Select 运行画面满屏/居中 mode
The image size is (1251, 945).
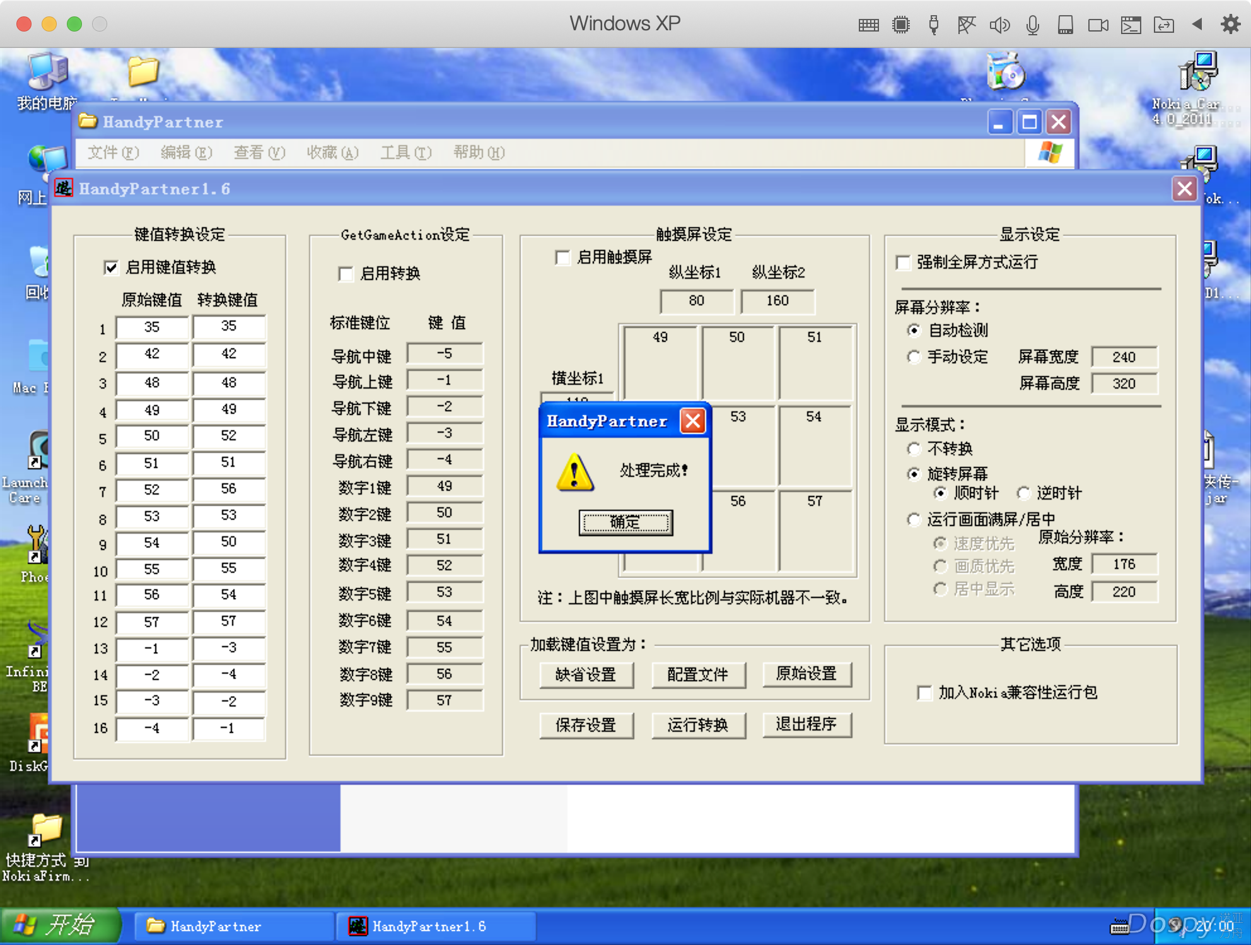(913, 519)
